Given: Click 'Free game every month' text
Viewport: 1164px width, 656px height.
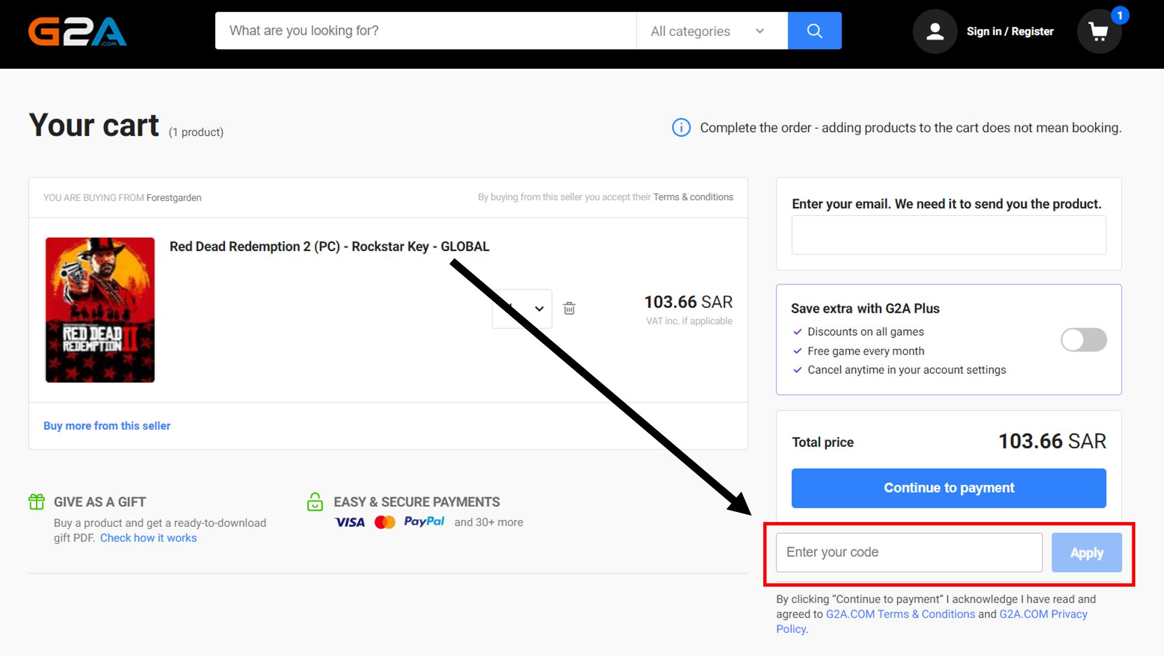Looking at the screenshot, I should [866, 351].
